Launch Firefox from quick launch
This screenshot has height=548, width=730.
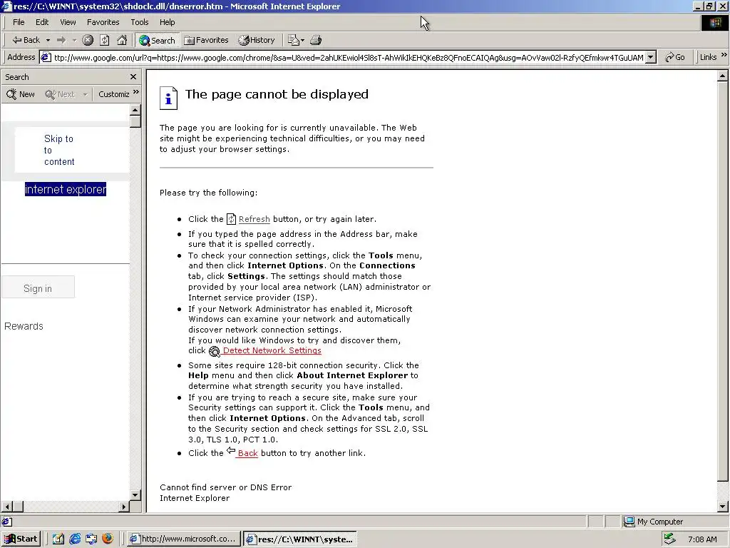point(108,539)
